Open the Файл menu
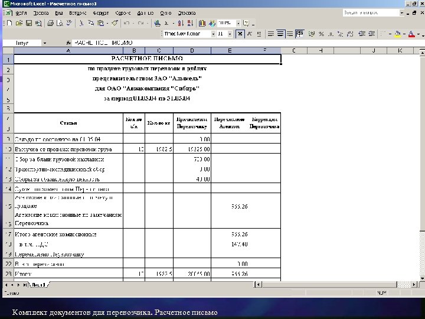The image size is (425, 319). click(21, 13)
